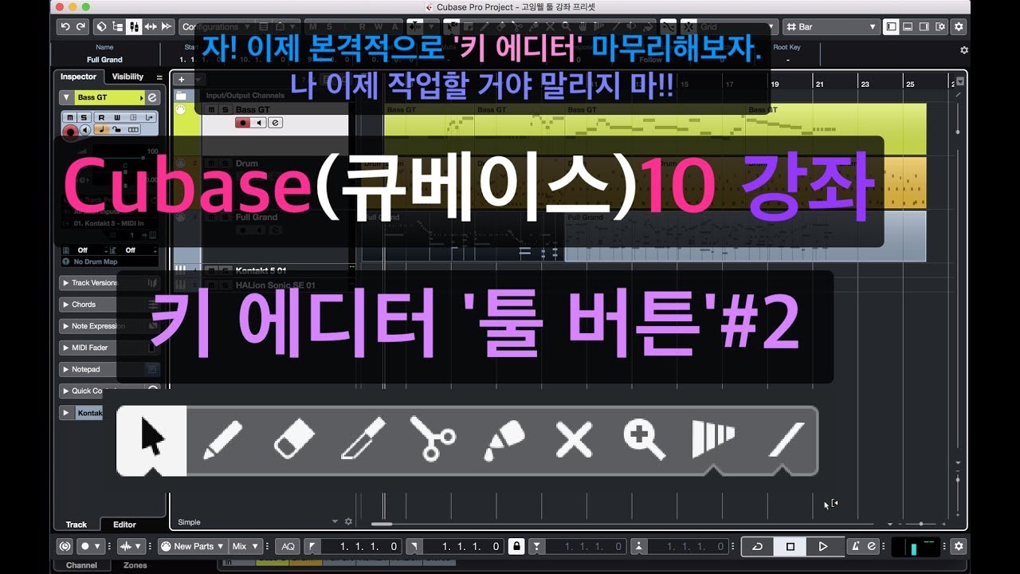
Task: Switch to the Channel tab
Action: point(81,564)
